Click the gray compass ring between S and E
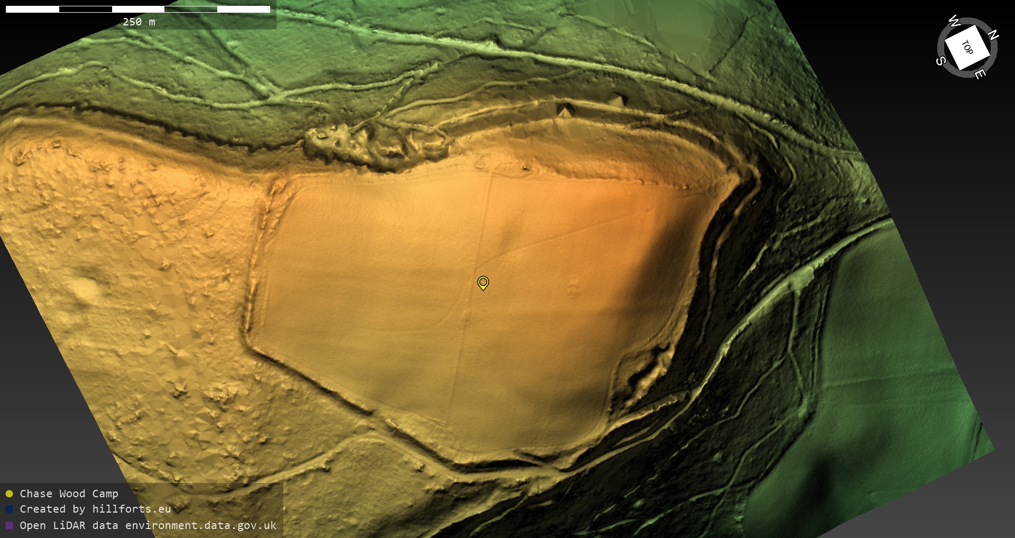This screenshot has height=538, width=1015. click(x=956, y=72)
